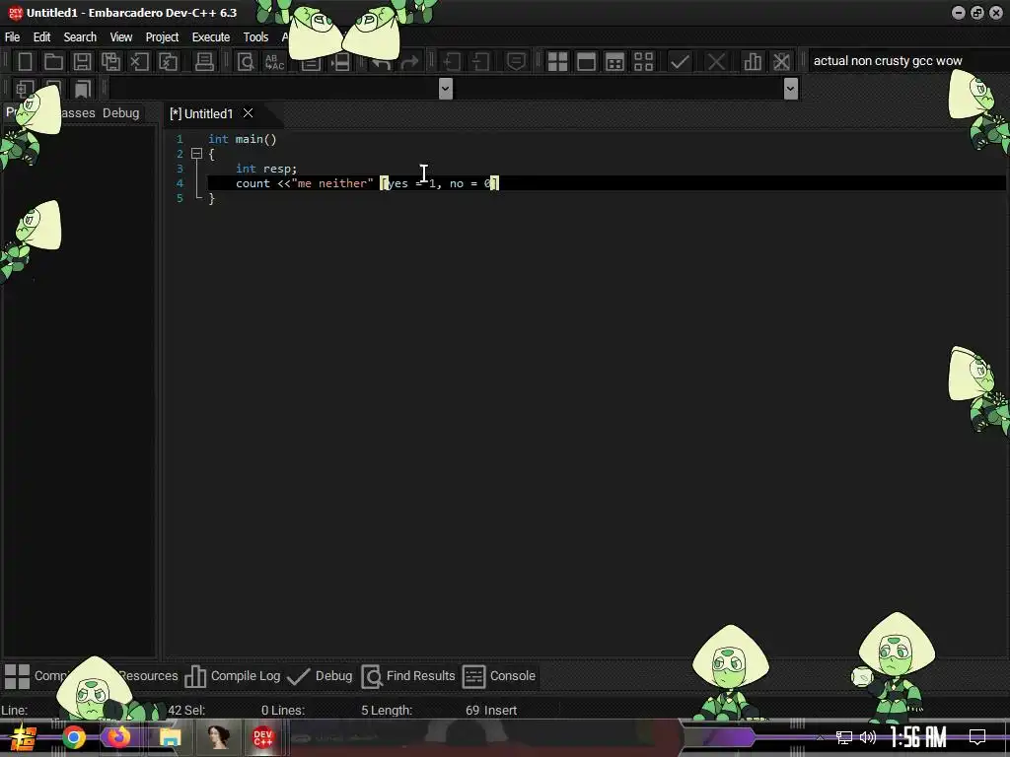Open Google Chrome from the taskbar

coord(74,737)
